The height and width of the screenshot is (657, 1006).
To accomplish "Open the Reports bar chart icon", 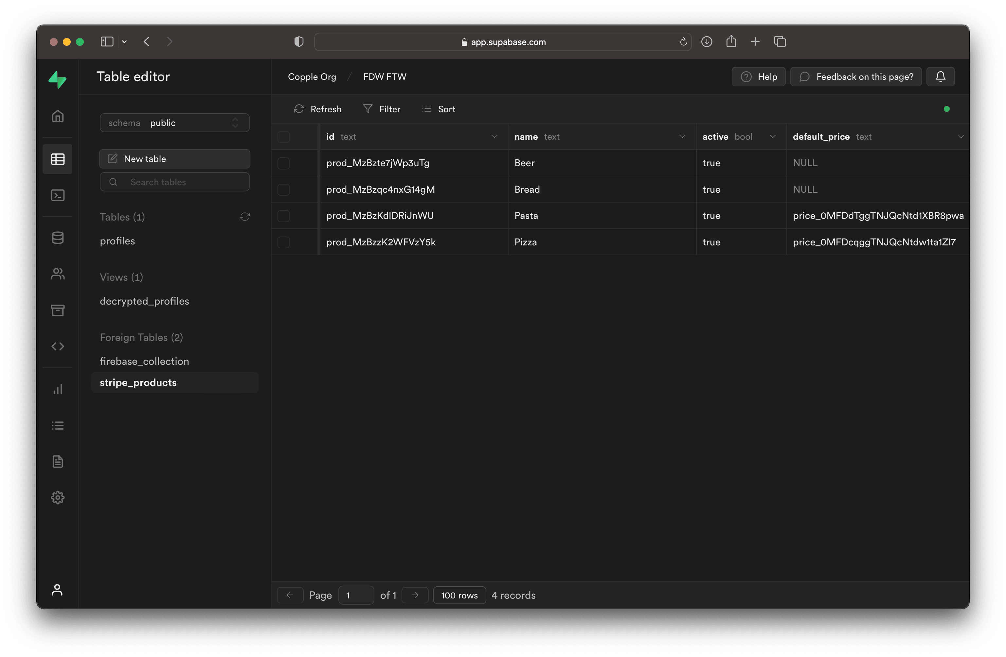I will coord(58,389).
